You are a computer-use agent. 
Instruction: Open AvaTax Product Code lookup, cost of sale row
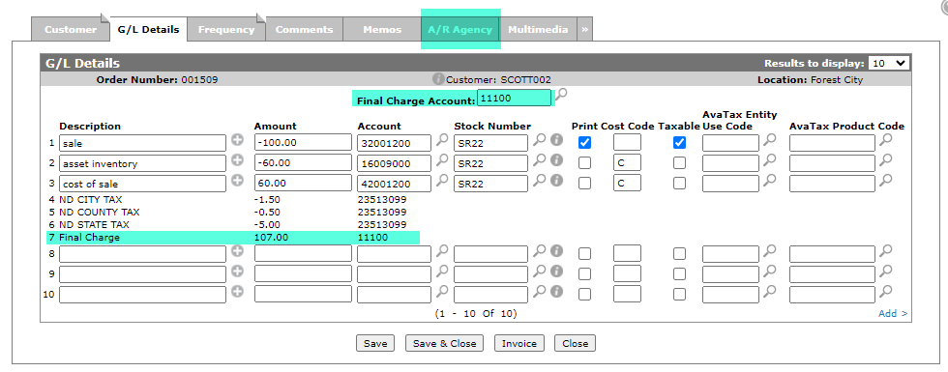(885, 180)
